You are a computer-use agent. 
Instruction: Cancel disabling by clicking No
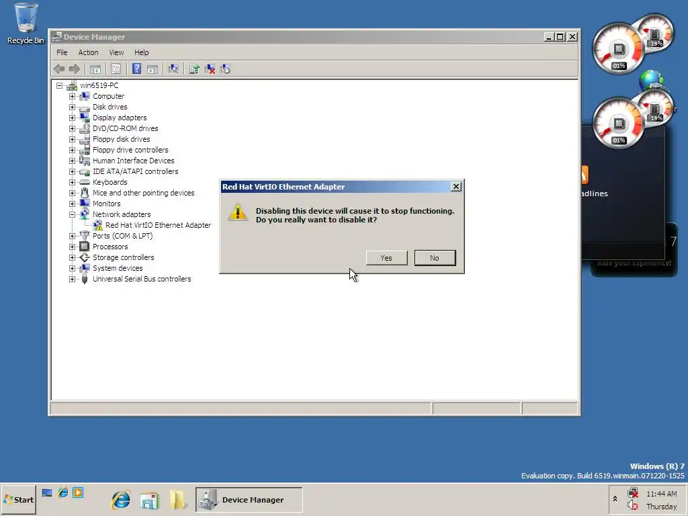tap(435, 258)
